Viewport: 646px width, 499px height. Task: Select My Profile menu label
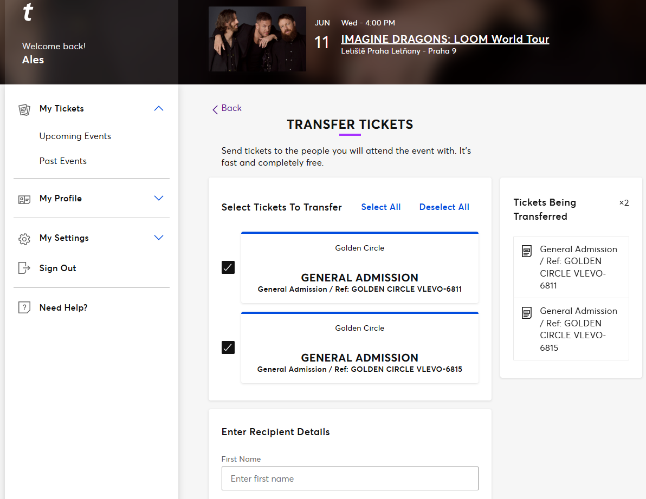(x=61, y=198)
